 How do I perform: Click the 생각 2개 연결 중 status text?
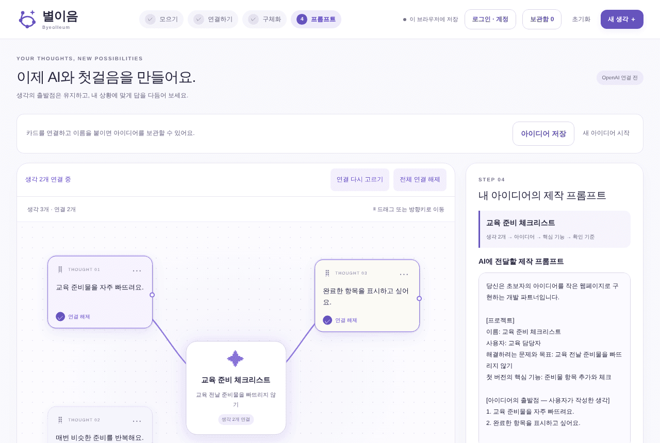pos(48,179)
